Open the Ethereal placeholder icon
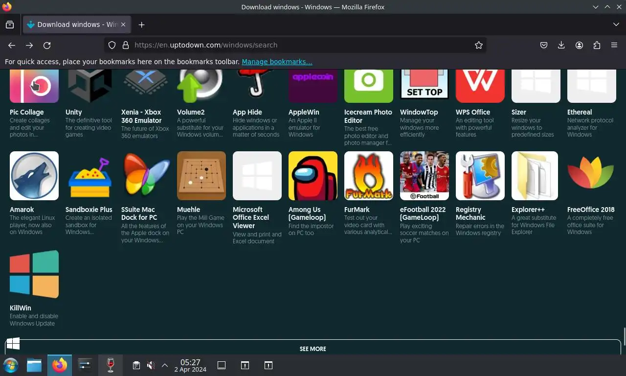 (x=592, y=86)
